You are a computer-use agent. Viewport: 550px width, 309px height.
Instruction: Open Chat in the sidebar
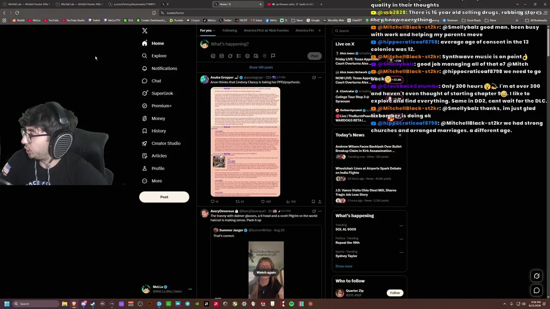pos(152,81)
